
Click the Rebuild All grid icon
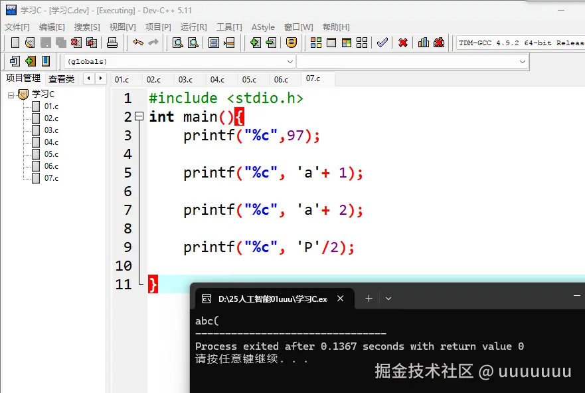(362, 43)
